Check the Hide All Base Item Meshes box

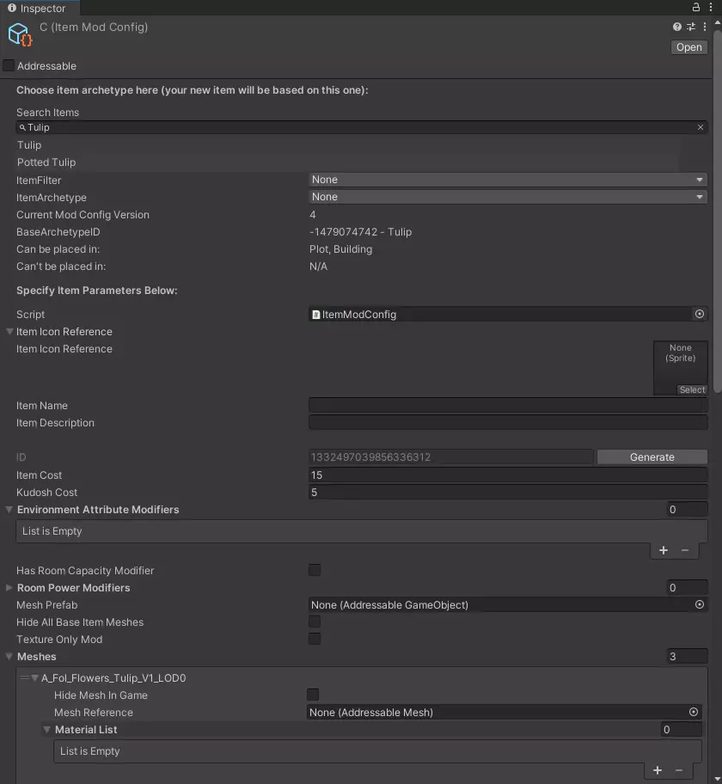click(315, 622)
